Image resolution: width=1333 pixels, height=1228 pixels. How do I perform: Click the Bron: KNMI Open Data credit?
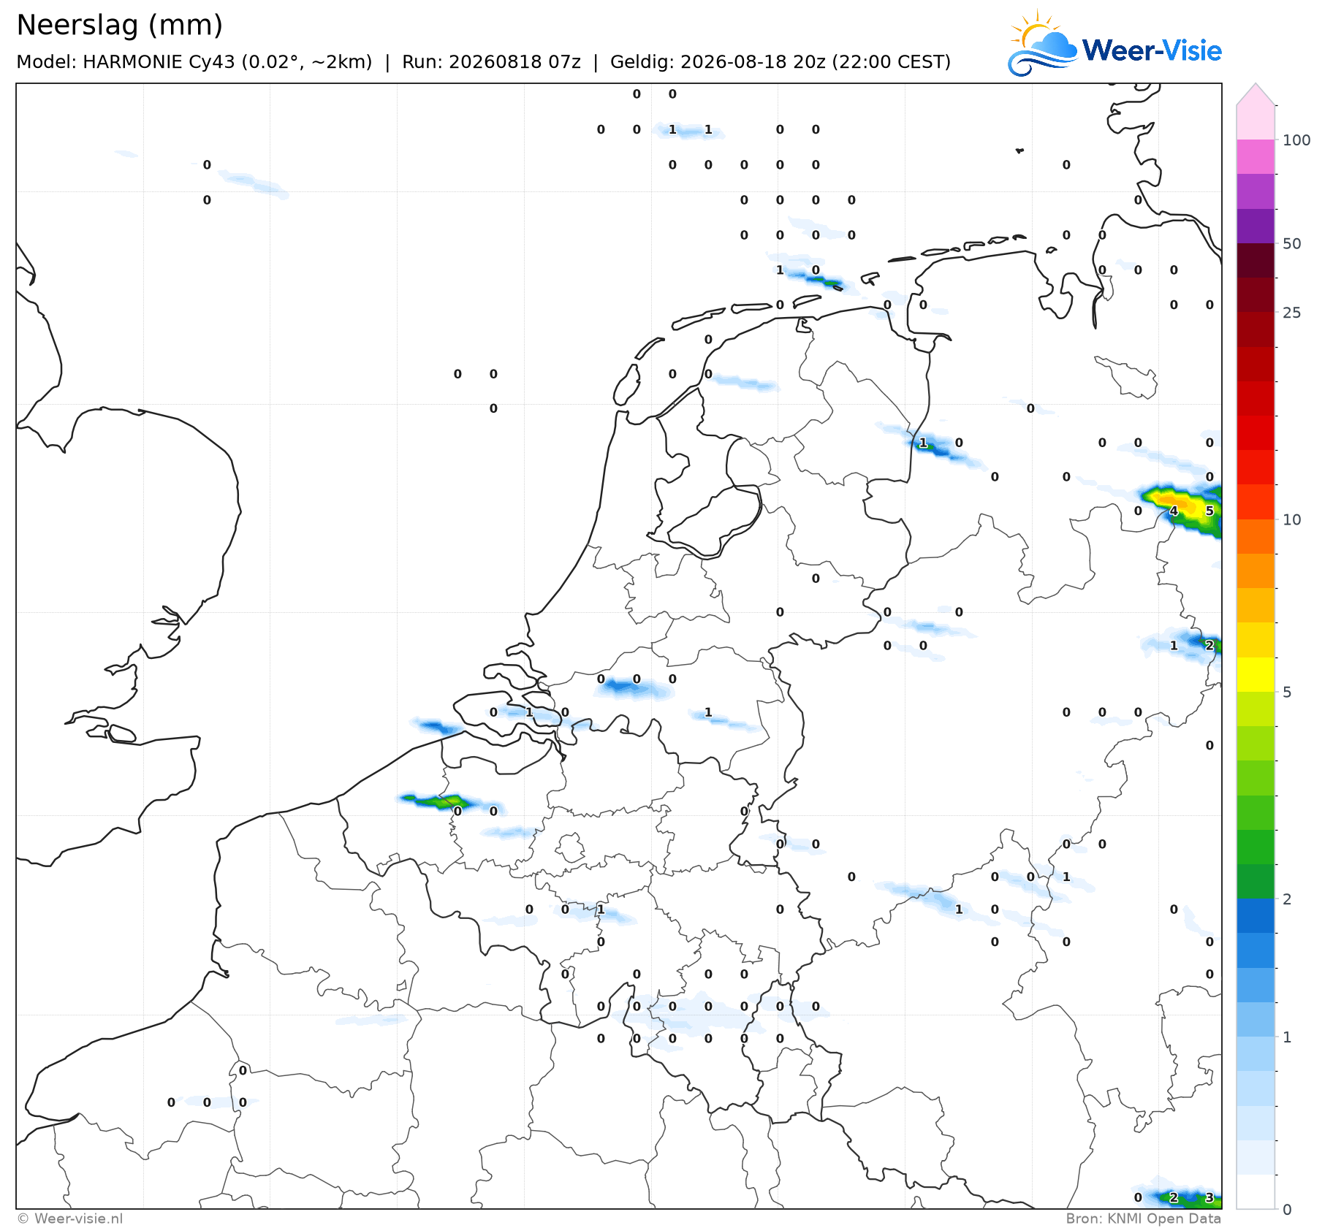point(1143,1219)
